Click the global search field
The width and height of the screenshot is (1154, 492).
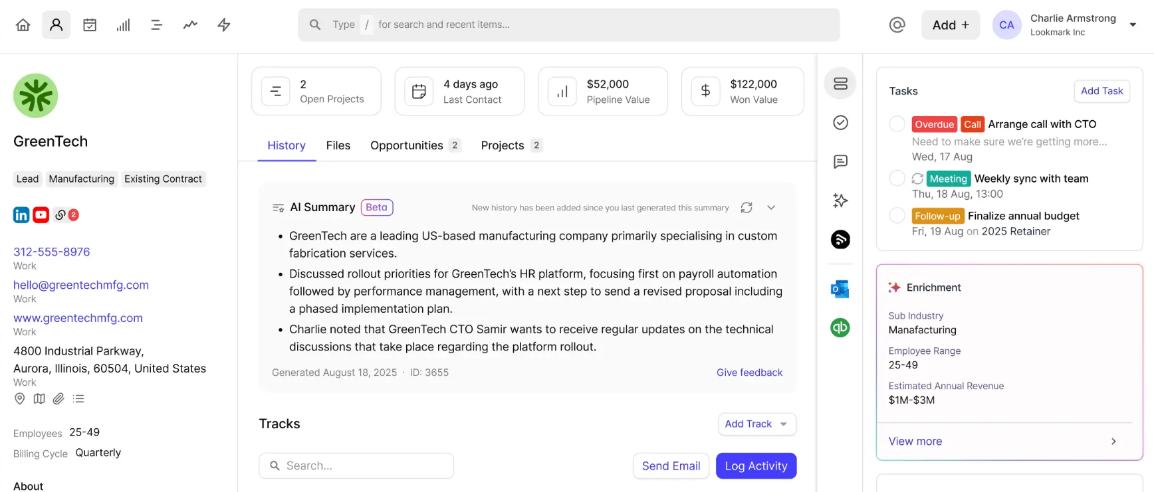pyautogui.click(x=569, y=25)
